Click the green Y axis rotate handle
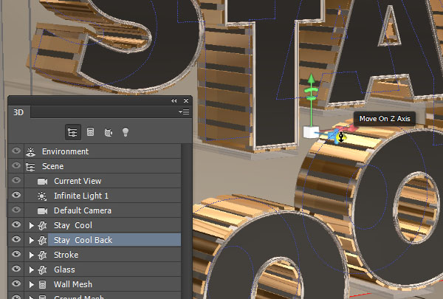 tap(311, 90)
